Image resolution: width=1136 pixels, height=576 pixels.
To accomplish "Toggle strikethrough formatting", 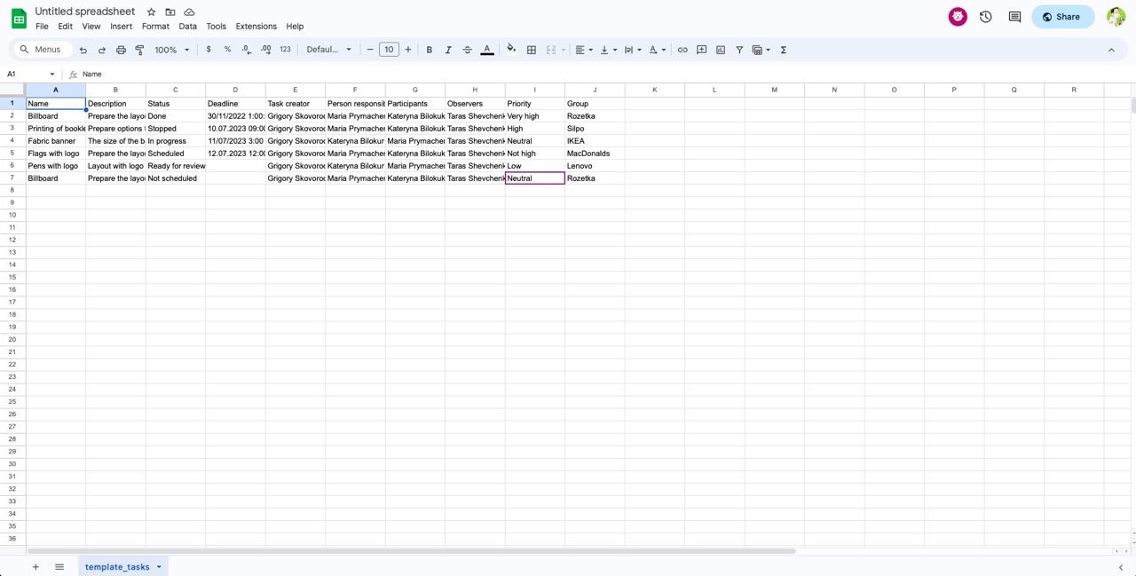I will (468, 50).
